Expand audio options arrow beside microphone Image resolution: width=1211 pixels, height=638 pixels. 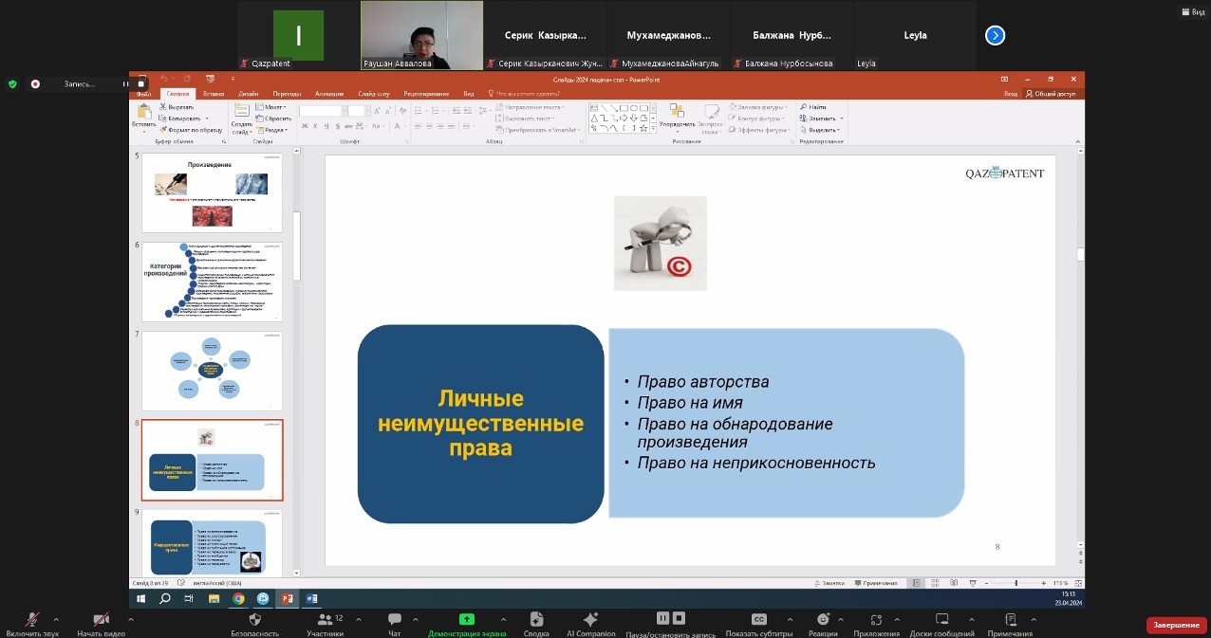(56, 619)
